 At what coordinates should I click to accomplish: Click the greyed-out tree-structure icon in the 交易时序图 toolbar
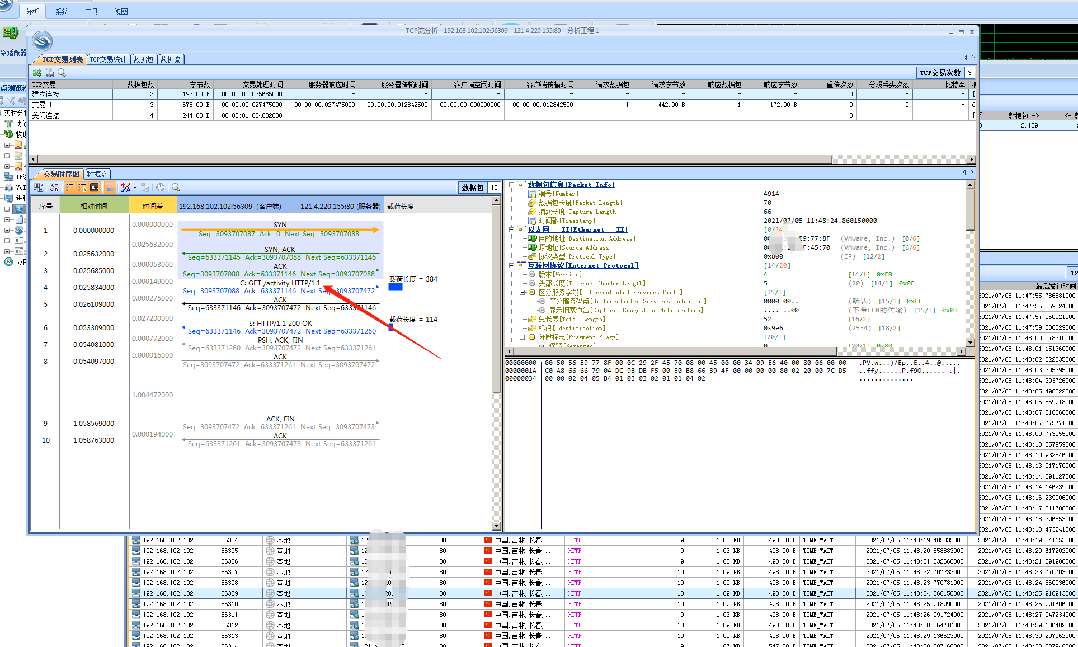click(x=145, y=187)
